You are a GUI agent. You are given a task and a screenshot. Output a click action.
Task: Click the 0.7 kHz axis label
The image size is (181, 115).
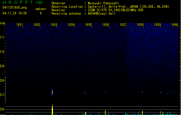[x=2, y=95]
